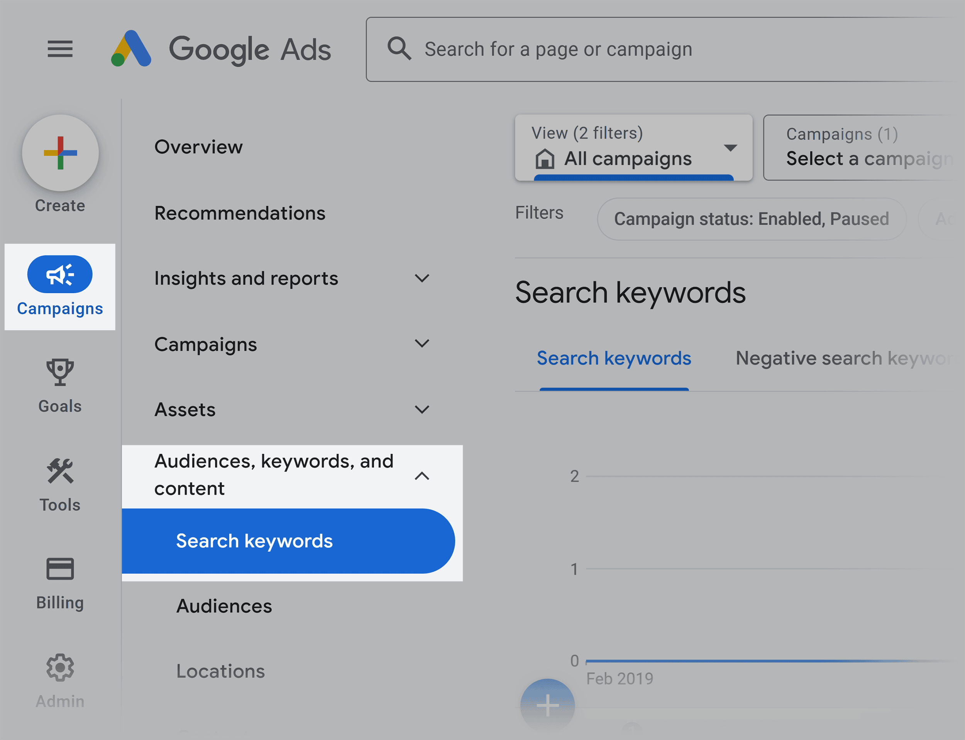965x740 pixels.
Task: Open the Create menu with the plus icon
Action: tap(60, 153)
